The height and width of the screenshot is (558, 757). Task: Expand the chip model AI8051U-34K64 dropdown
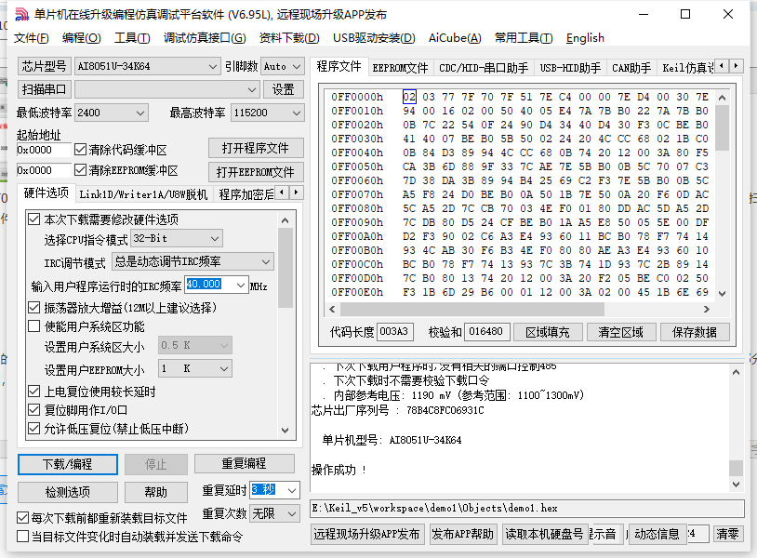pyautogui.click(x=212, y=67)
